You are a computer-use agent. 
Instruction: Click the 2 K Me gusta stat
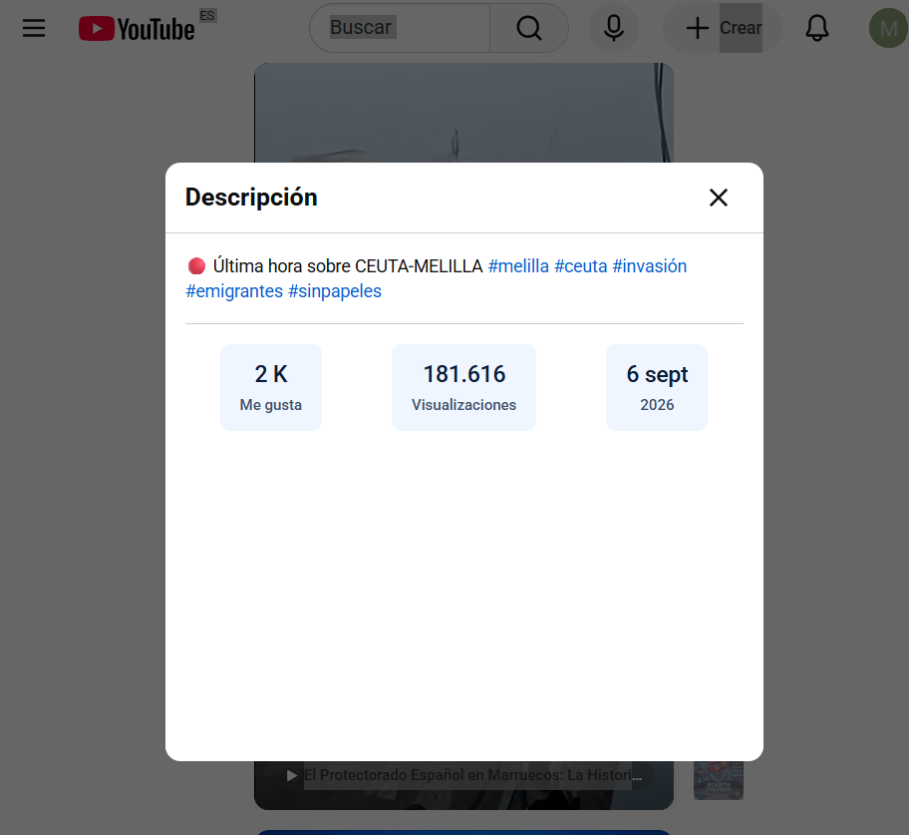tap(271, 388)
